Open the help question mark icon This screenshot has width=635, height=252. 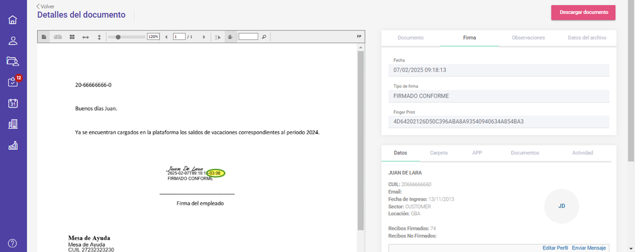click(13, 243)
